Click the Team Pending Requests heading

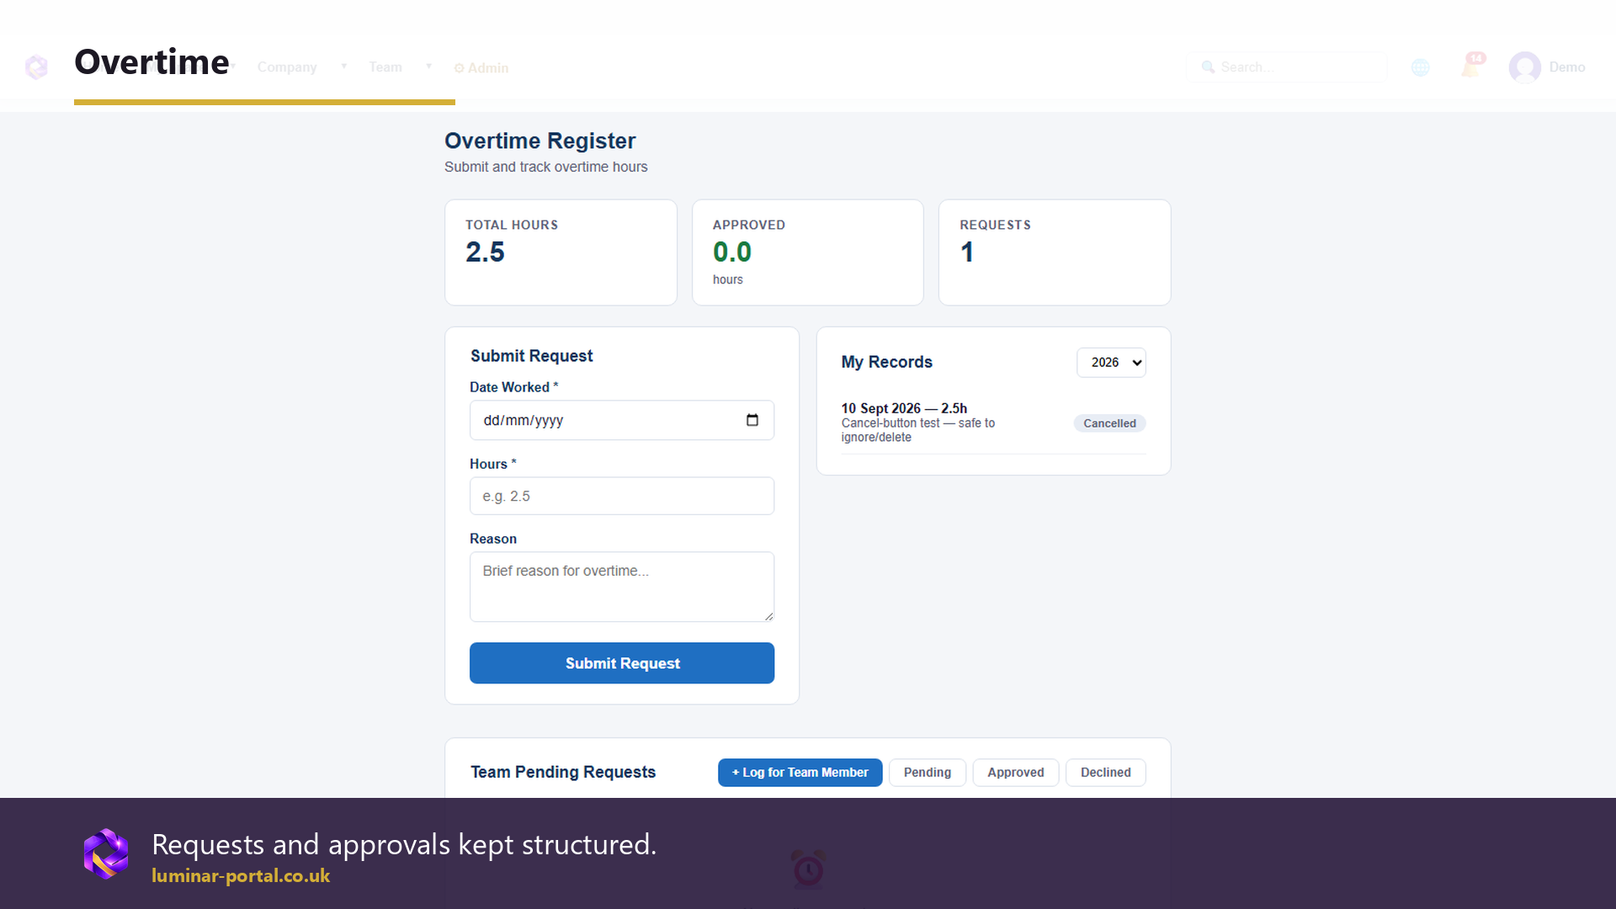pyautogui.click(x=563, y=772)
